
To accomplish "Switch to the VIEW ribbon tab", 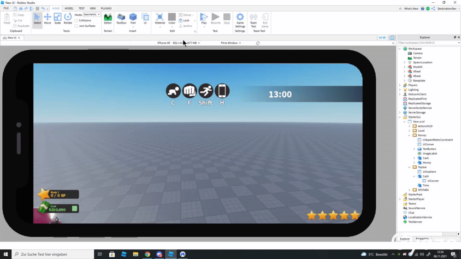I will tap(93, 8).
